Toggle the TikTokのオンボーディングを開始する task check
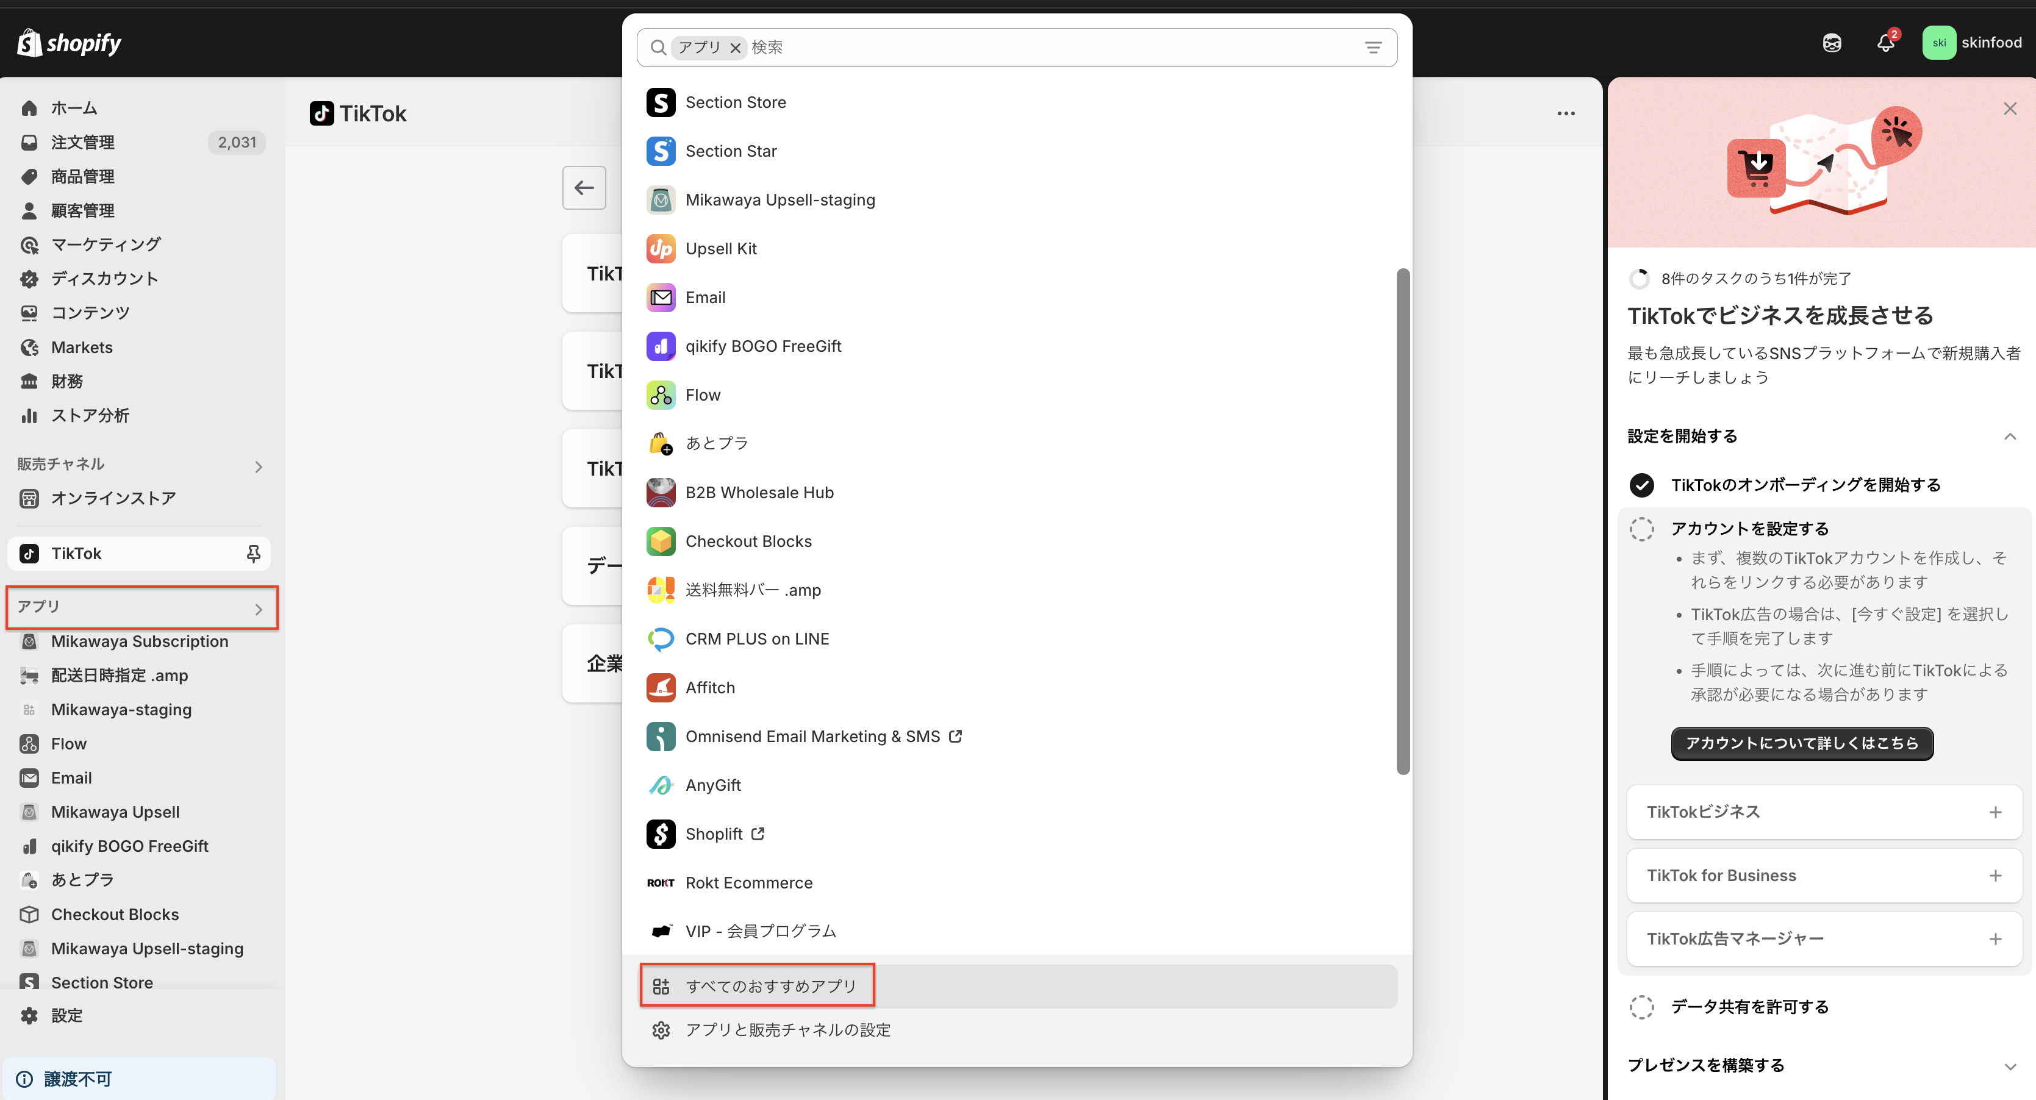 (x=1641, y=485)
